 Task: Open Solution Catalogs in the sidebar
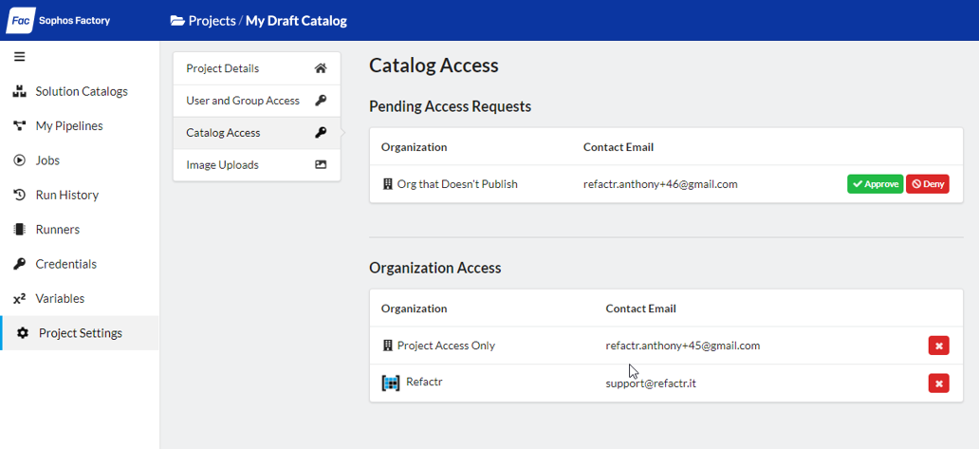point(81,91)
